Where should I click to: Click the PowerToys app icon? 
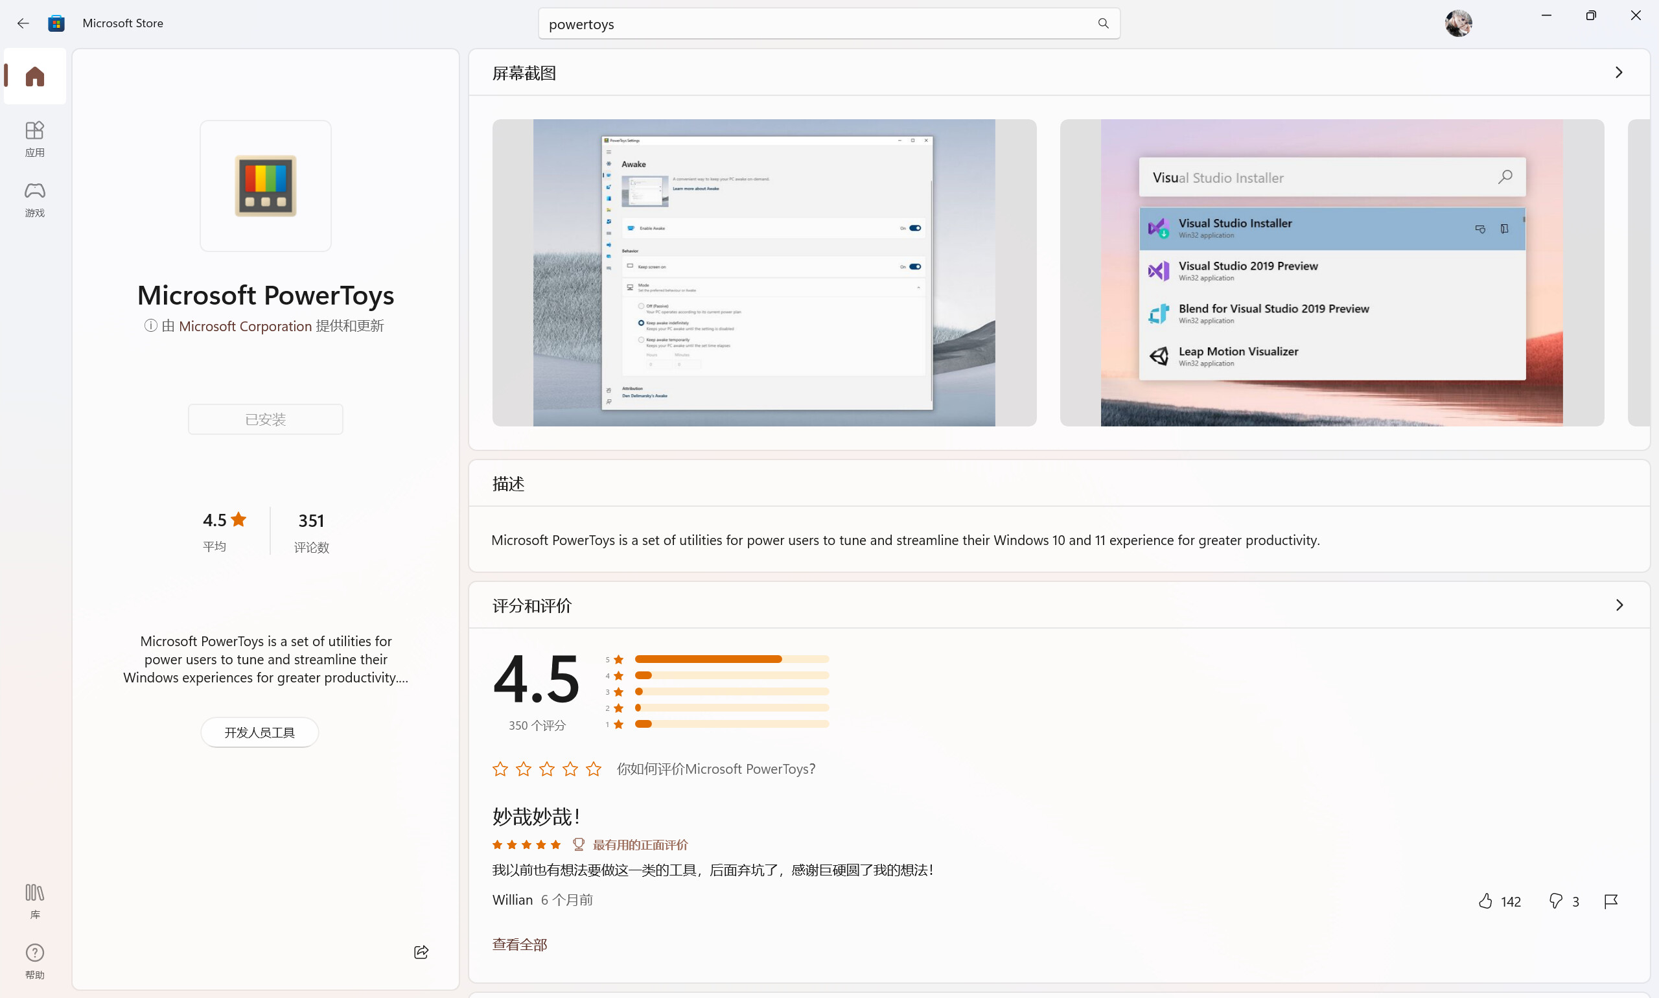[266, 186]
